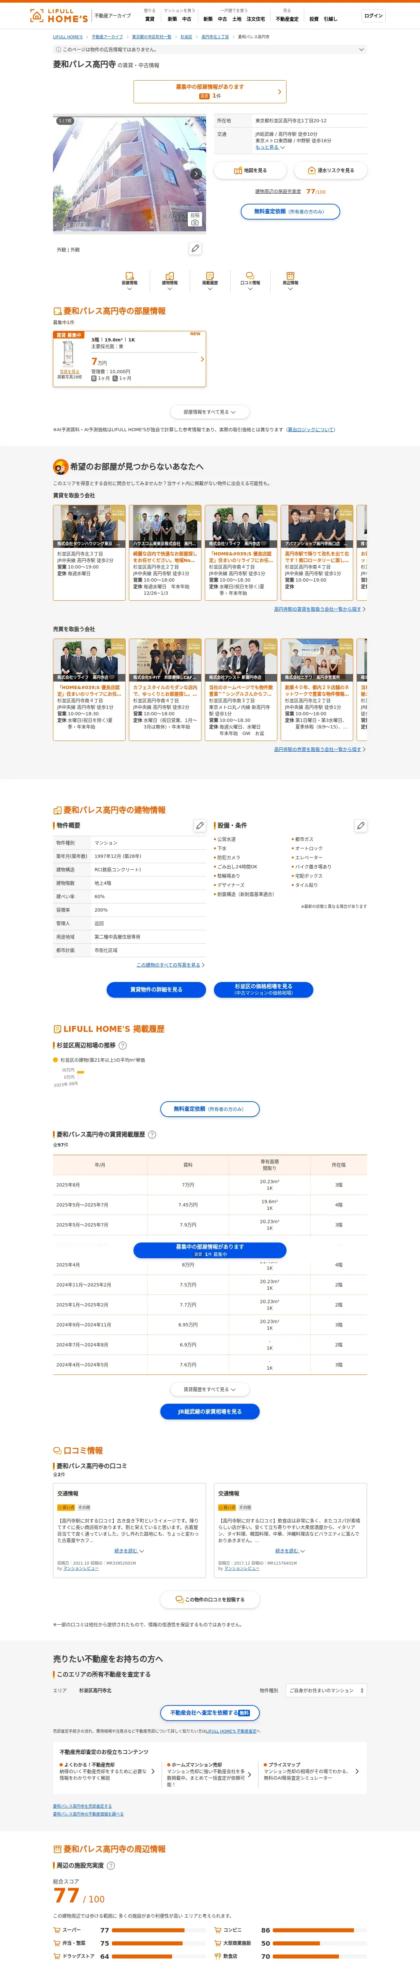Click 賃貸物件の詳細を見る button
The image size is (420, 1966).
156,989
